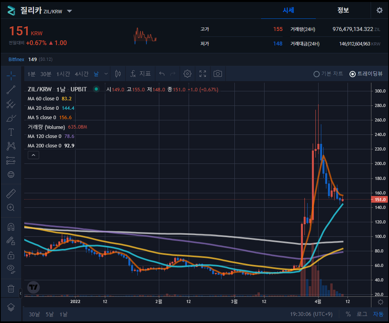Enter fullscreen chart mode

(x=203, y=74)
